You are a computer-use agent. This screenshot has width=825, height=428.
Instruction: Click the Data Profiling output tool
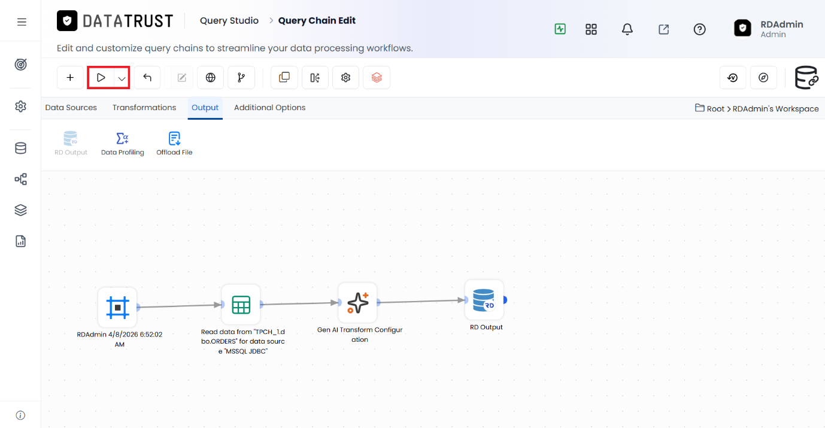pyautogui.click(x=123, y=144)
